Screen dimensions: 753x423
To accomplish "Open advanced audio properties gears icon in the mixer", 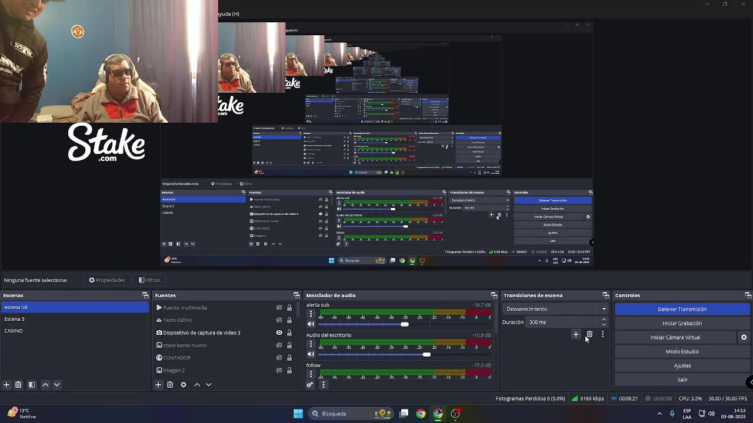I will [x=310, y=385].
